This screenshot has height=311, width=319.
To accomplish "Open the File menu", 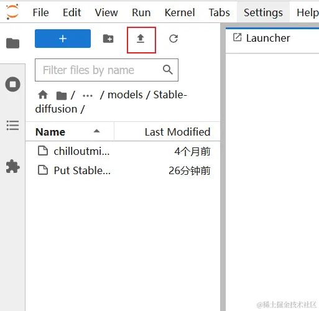I will [41, 12].
